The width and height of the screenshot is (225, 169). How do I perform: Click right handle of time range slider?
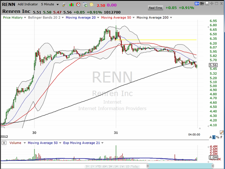click(x=213, y=166)
